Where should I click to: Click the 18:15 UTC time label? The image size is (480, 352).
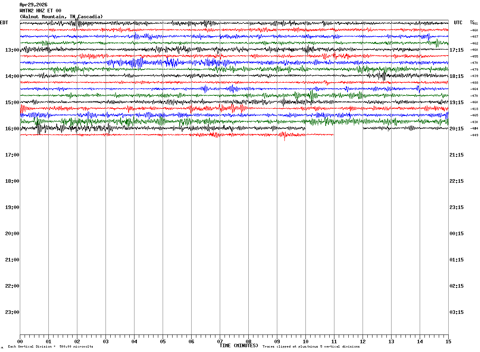coord(457,76)
